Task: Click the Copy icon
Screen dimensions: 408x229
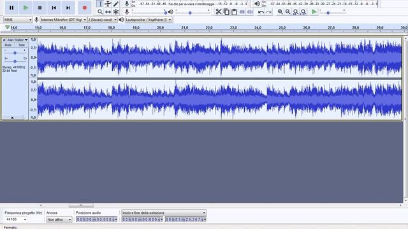Action: (226, 11)
